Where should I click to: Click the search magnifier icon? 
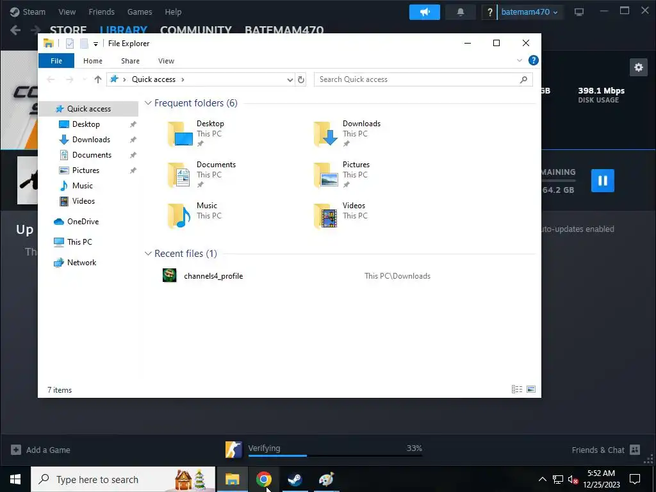(x=523, y=79)
